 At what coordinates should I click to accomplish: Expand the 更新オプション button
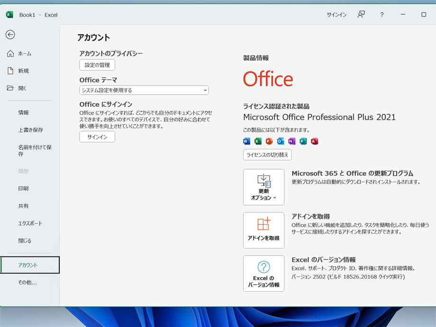coord(263,187)
